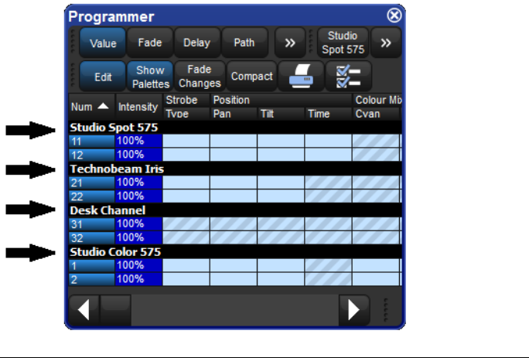Toggle the Edit button
Viewport: 529px width, 358px height.
pyautogui.click(x=103, y=77)
